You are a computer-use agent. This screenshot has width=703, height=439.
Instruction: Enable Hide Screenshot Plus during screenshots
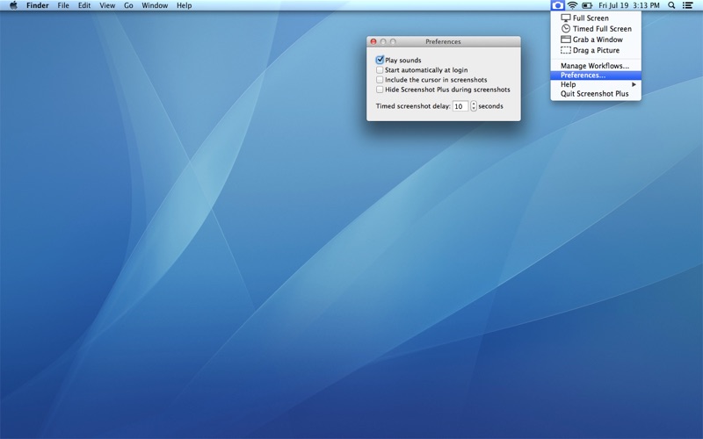[380, 90]
